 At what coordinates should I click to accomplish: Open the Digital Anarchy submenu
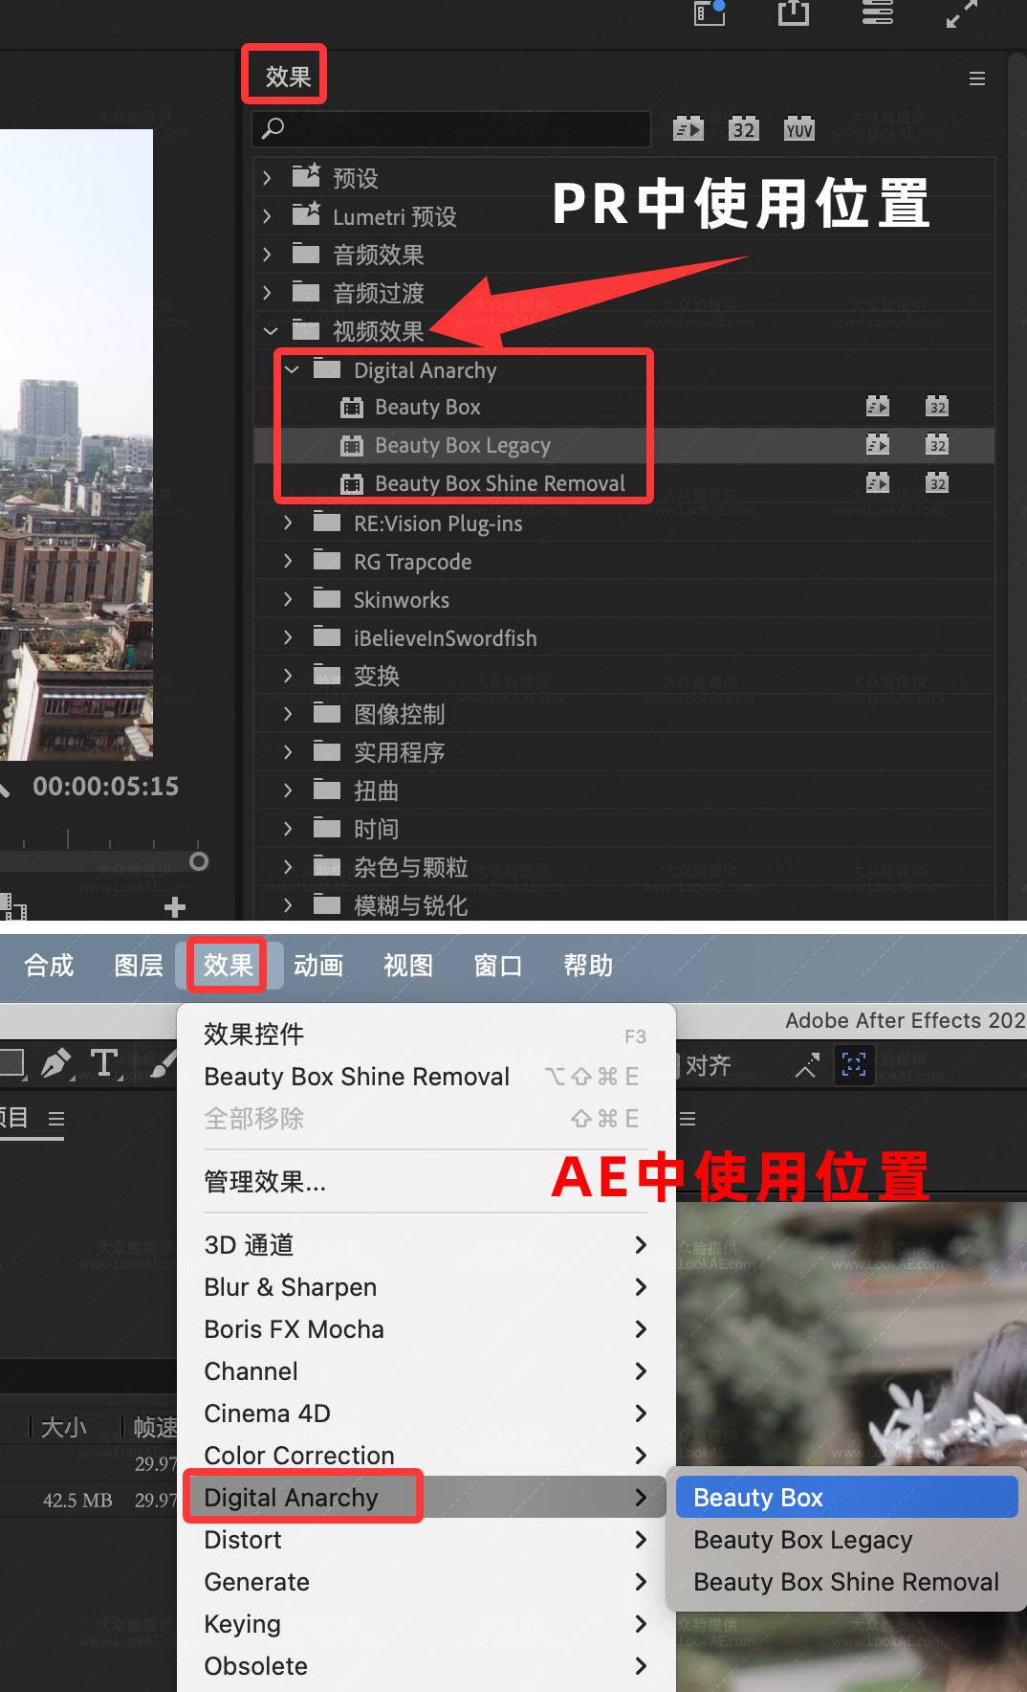pos(426,1498)
